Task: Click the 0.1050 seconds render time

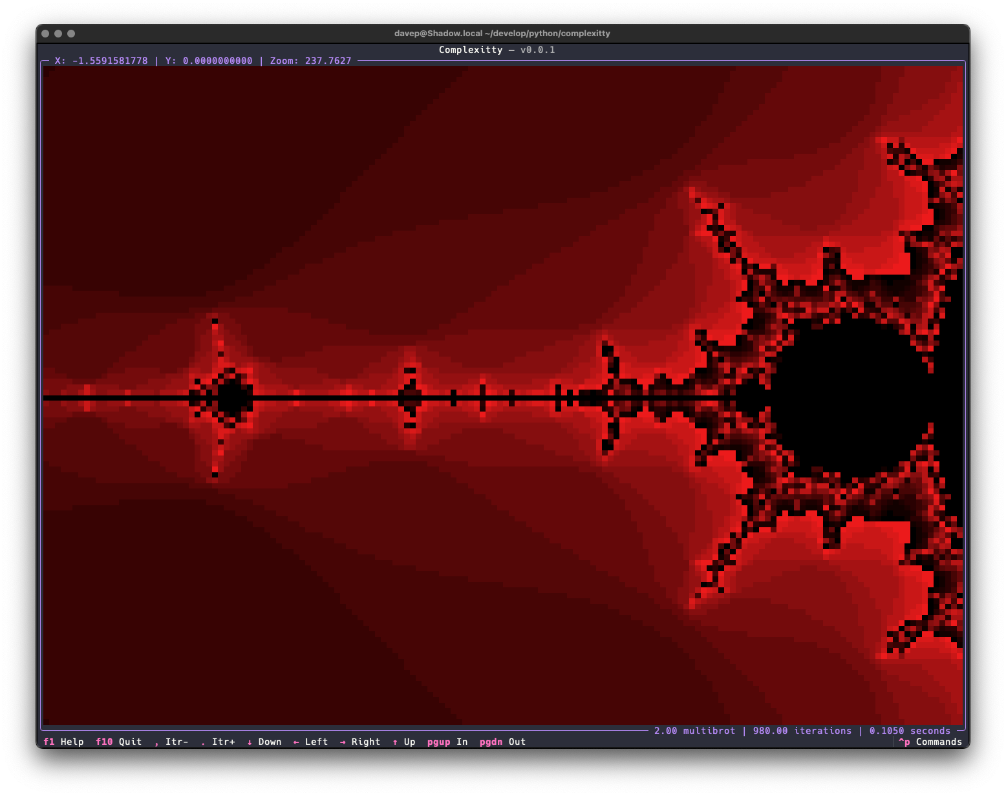Action: [x=910, y=731]
